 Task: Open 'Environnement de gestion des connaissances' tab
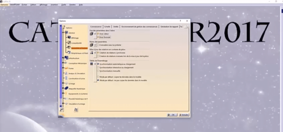click(139, 27)
